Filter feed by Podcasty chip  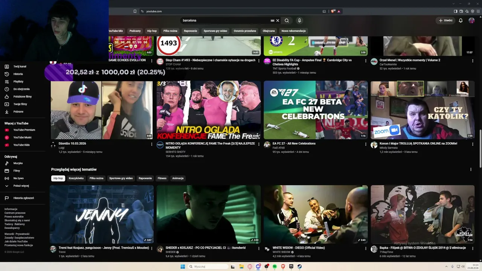tap(135, 31)
